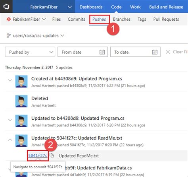Open Updated to b44308d9: Updated Program.cs
This screenshot has width=188, height=177.
78,118
